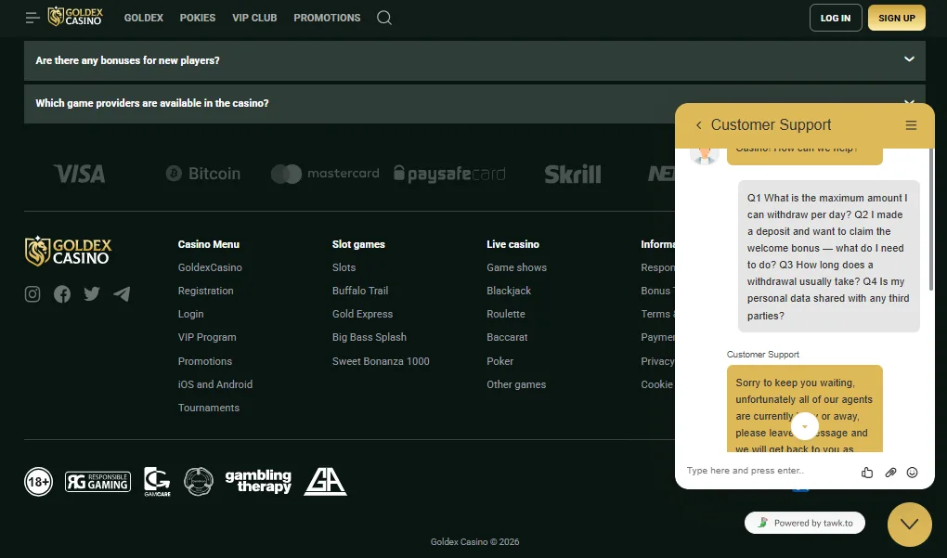Click the Skrill payment logo
Image resolution: width=947 pixels, height=558 pixels.
[573, 174]
